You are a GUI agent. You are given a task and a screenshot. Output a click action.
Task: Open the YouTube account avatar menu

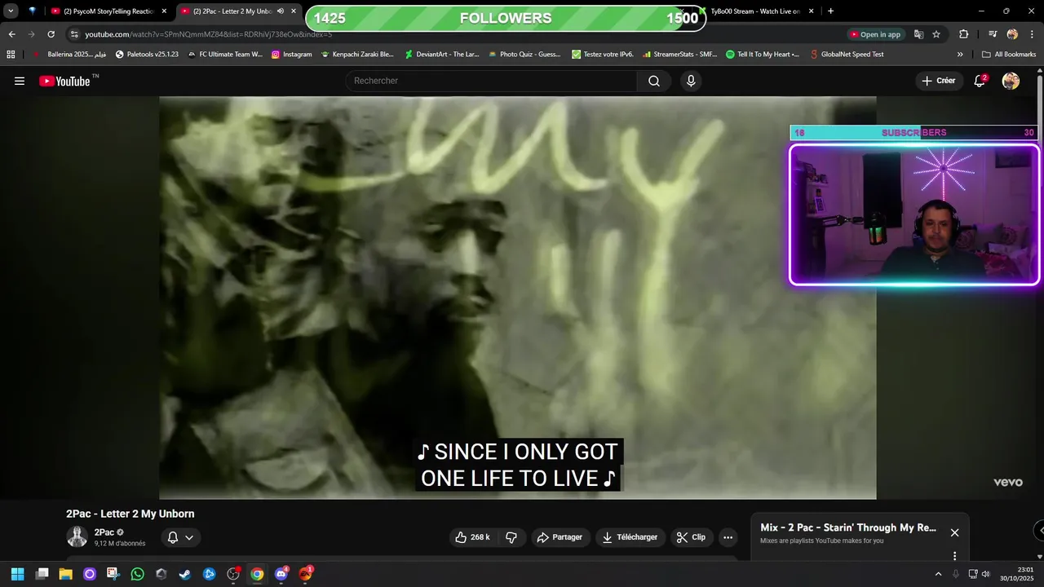(x=1011, y=81)
